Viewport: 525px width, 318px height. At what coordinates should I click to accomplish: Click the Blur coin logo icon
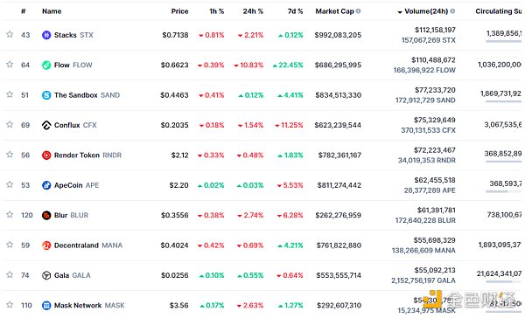click(46, 215)
